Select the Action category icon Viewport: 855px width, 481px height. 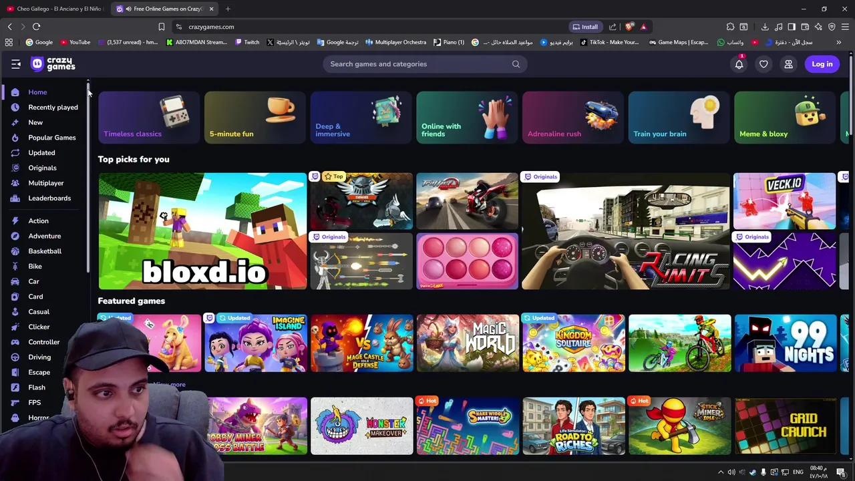tap(15, 220)
